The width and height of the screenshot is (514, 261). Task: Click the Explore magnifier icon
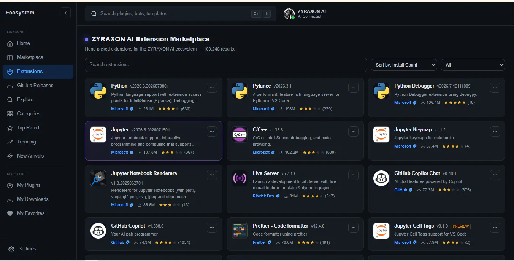10,100
